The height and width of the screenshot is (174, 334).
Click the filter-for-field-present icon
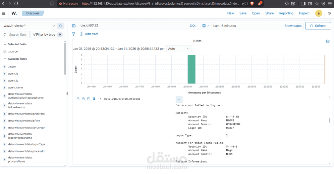(x=94, y=99)
